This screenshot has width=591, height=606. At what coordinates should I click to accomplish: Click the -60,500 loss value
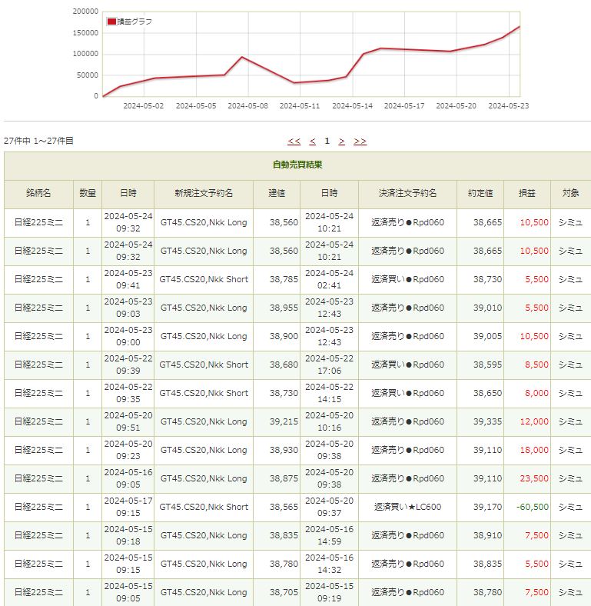[533, 507]
